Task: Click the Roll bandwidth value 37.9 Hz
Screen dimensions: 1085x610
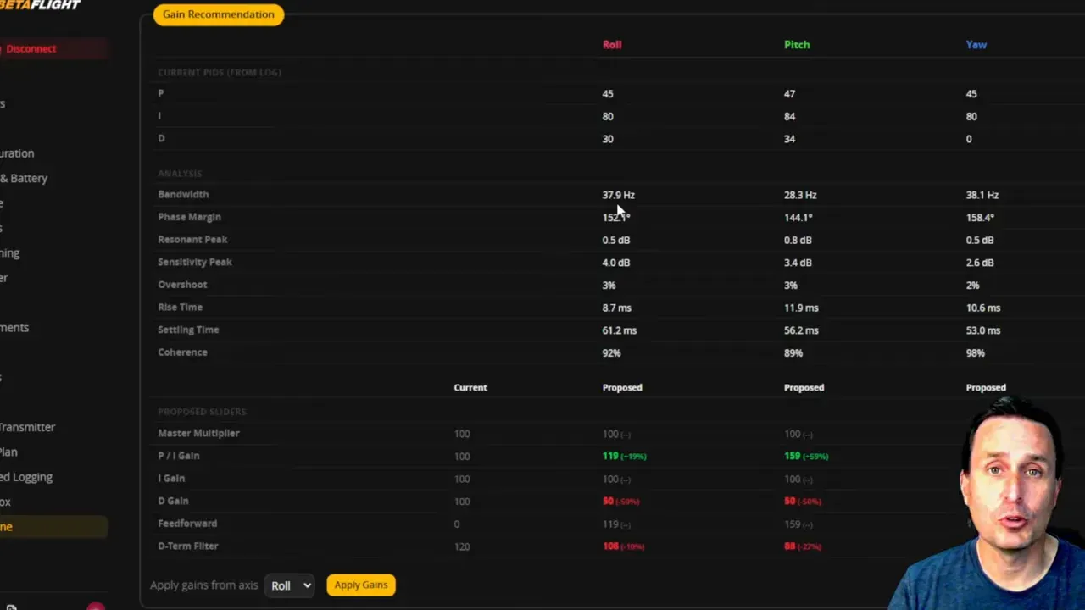Action: click(x=618, y=195)
